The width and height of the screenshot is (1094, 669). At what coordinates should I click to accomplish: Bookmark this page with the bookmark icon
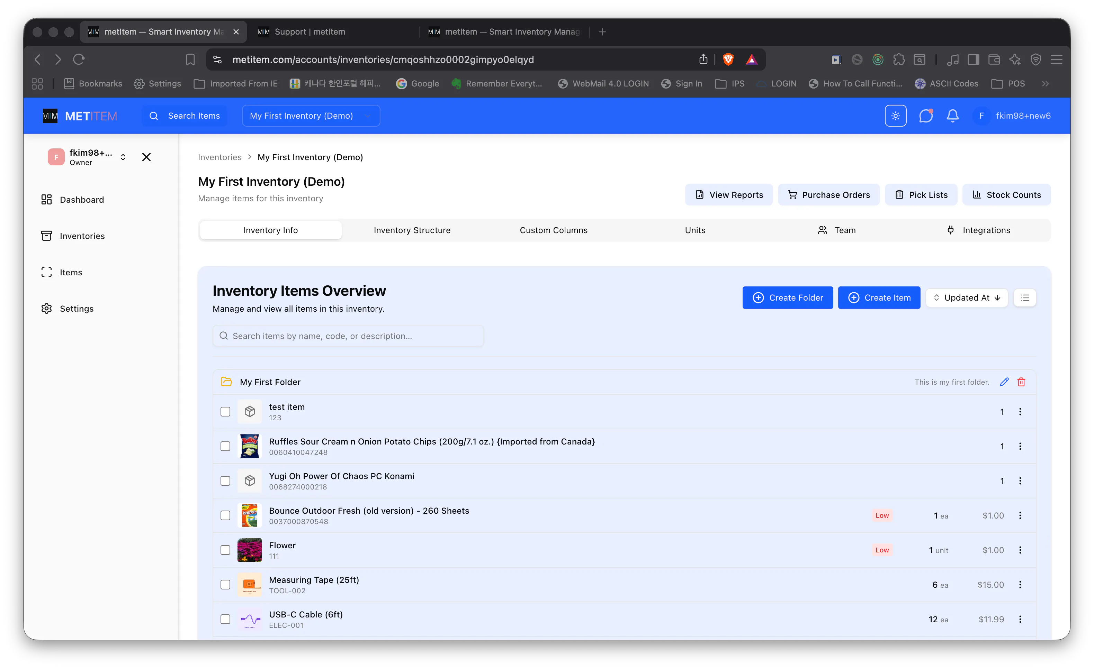(190, 59)
